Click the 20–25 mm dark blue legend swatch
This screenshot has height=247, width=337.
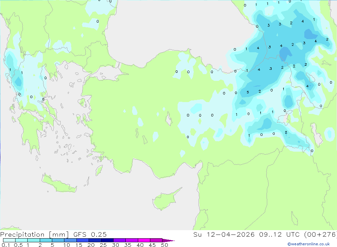[95, 240]
